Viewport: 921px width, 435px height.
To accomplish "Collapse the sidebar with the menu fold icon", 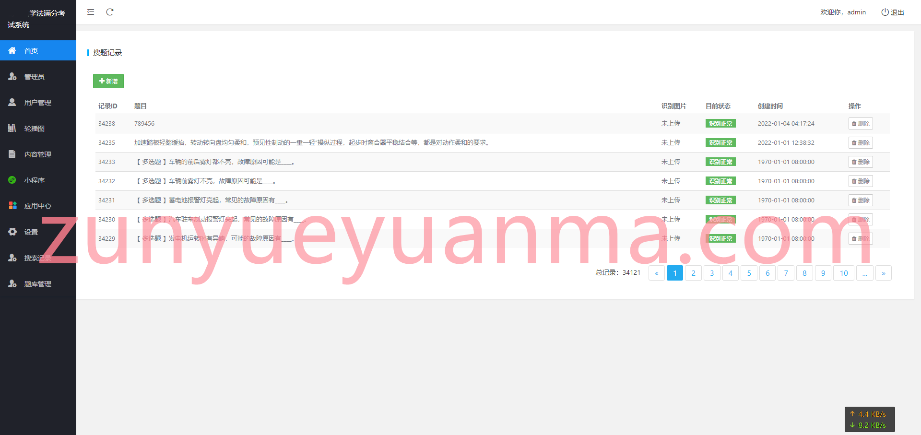I will [x=91, y=12].
